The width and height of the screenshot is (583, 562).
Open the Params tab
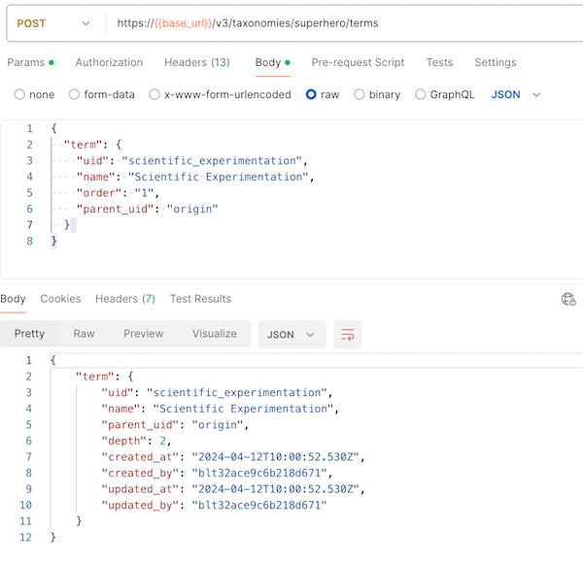30,62
